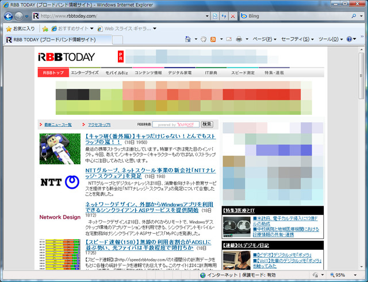
Task: Open 米政府、電子カルテ導入 link
Action: (285, 221)
